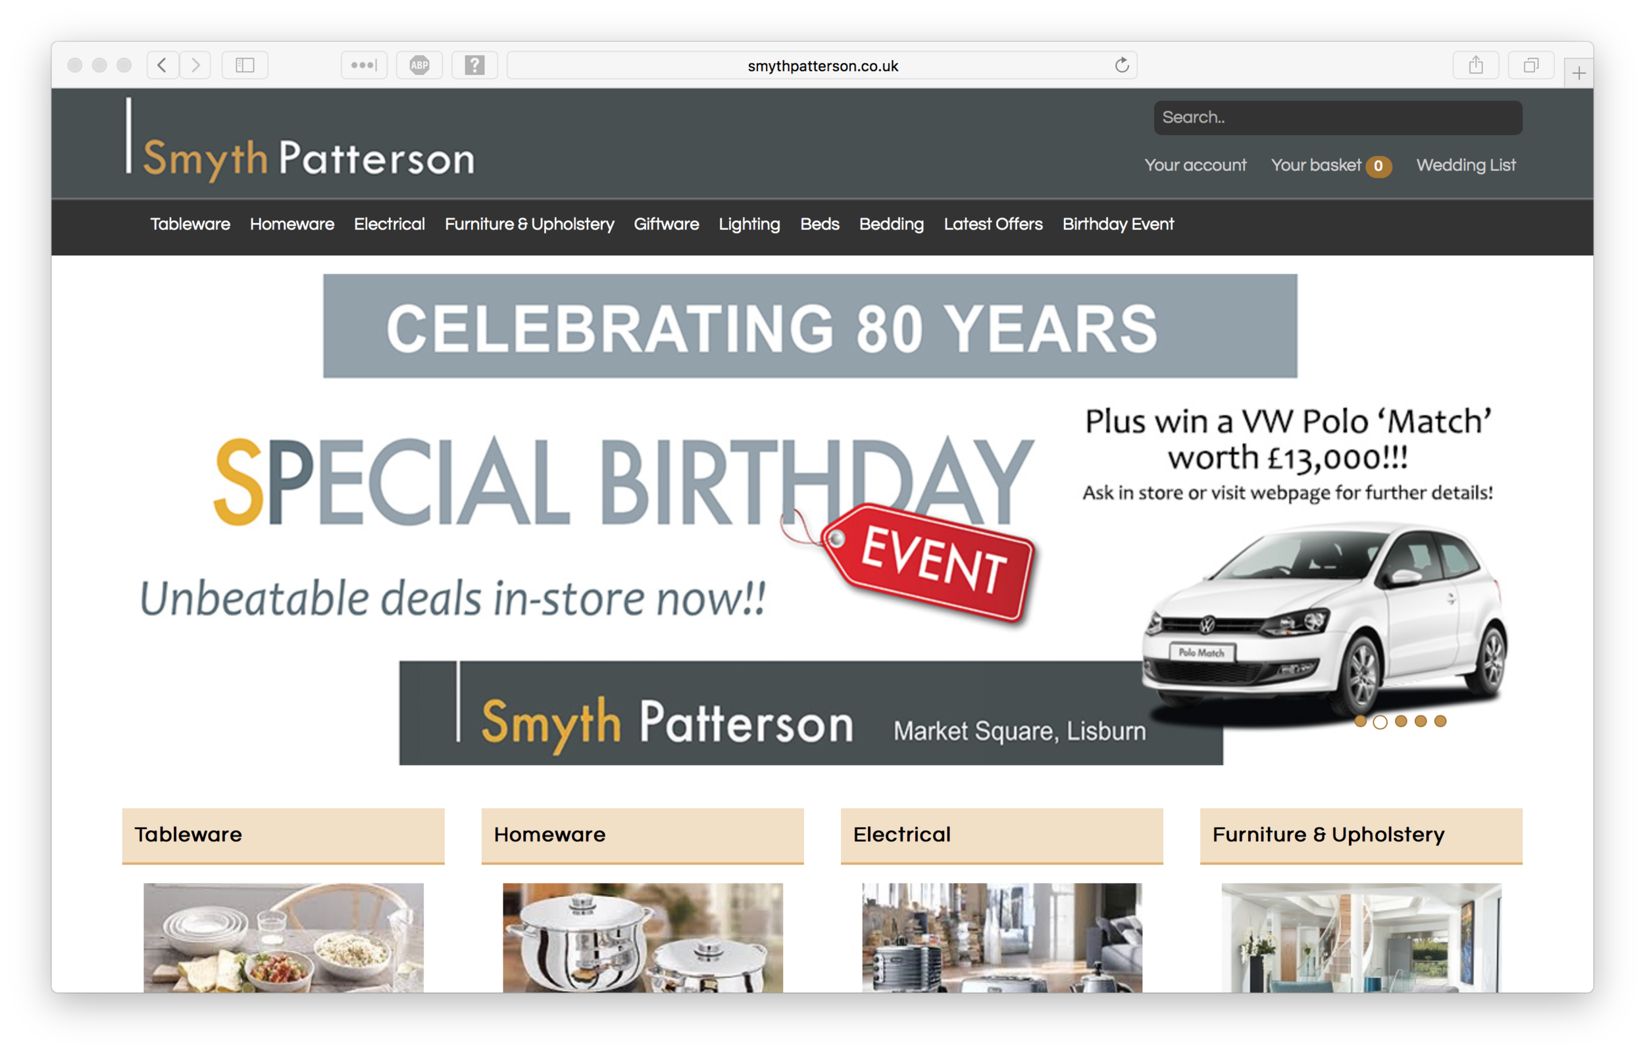
Task: Open the Share icon in toolbar
Action: (x=1476, y=65)
